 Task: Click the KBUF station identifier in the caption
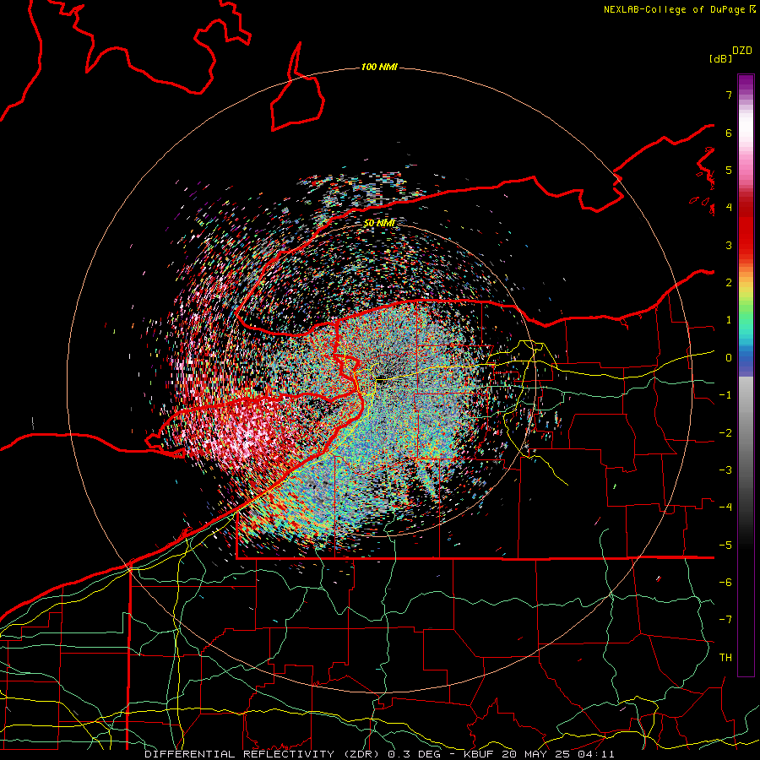(480, 754)
